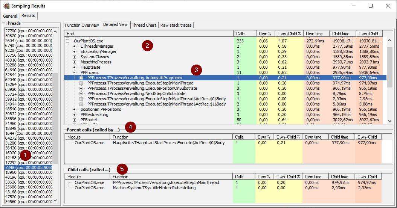Expand the EThreadsManager node
This screenshot has width=397, height=208.
(x=75, y=46)
